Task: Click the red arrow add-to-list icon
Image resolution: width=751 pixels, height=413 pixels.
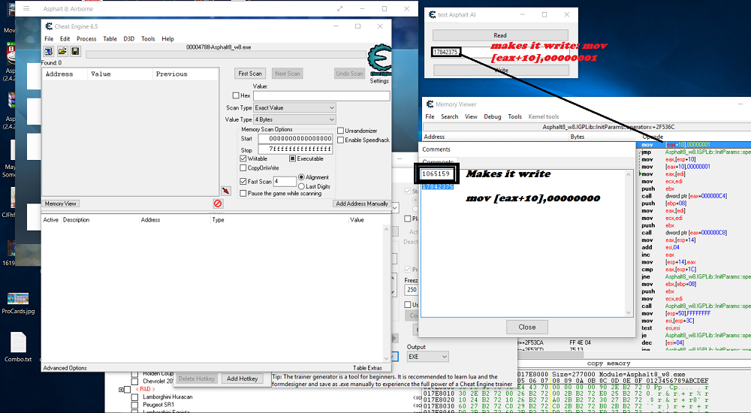Action: [x=225, y=191]
